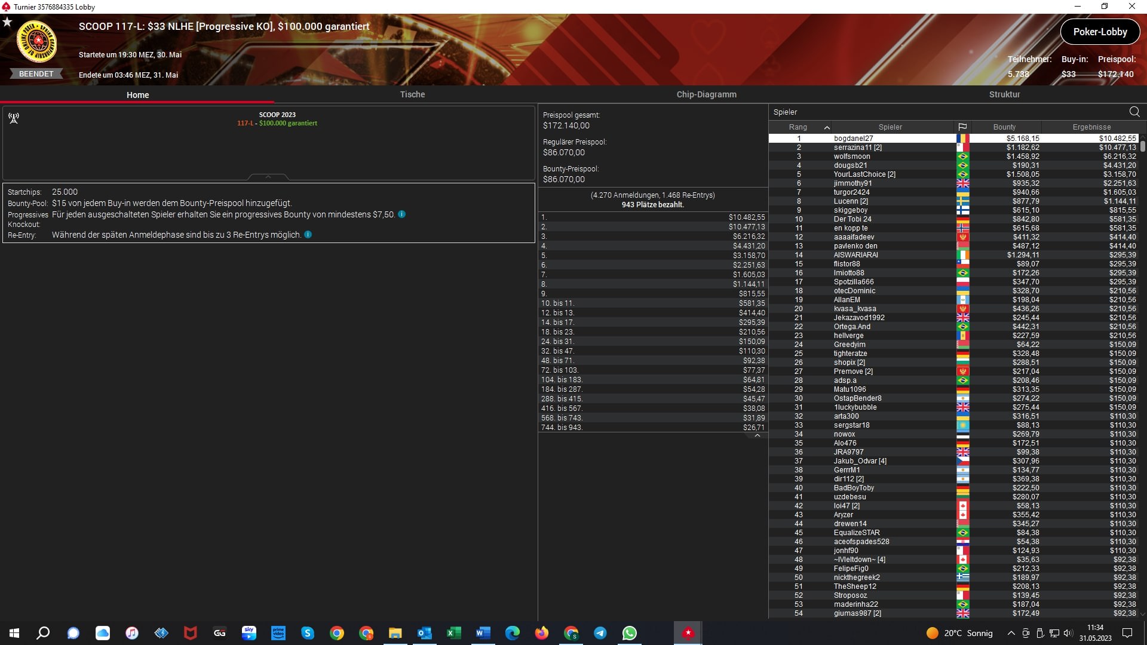This screenshot has width=1147, height=645.
Task: Open the Chip-Diagramm tab
Action: click(706, 94)
